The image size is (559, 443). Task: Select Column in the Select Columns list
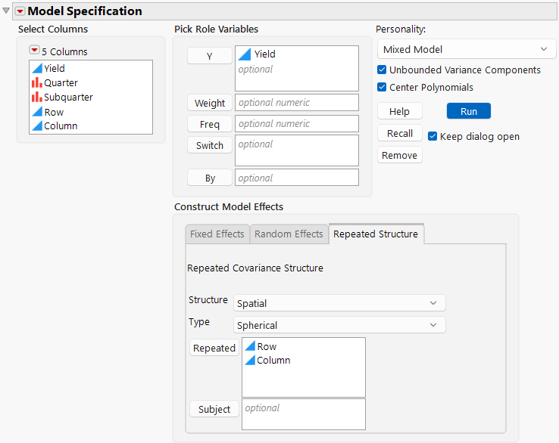61,126
